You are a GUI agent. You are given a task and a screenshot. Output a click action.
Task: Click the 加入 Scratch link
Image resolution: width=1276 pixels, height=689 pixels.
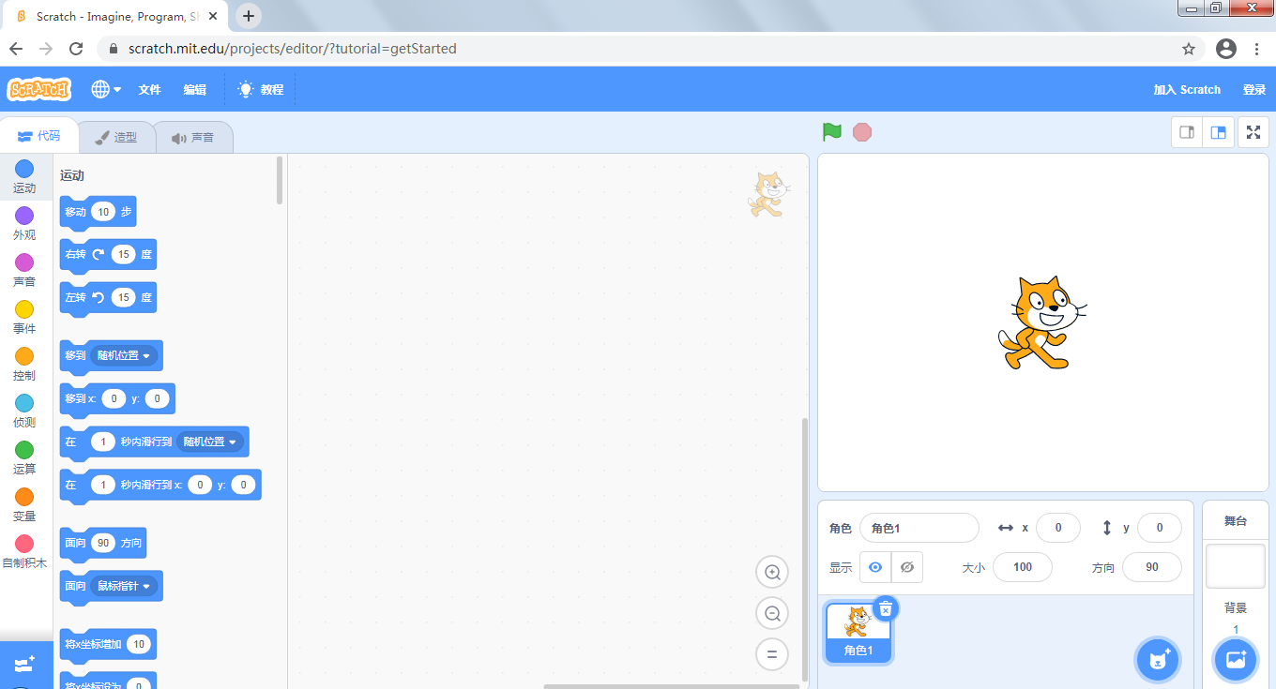coord(1187,89)
